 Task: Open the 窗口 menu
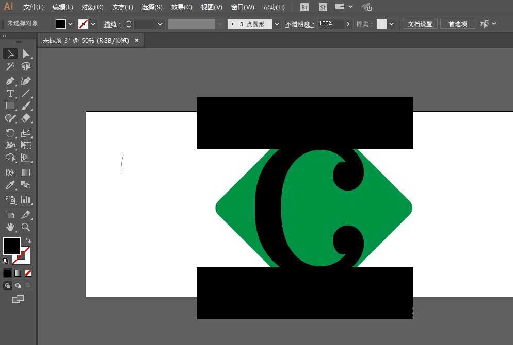(242, 7)
